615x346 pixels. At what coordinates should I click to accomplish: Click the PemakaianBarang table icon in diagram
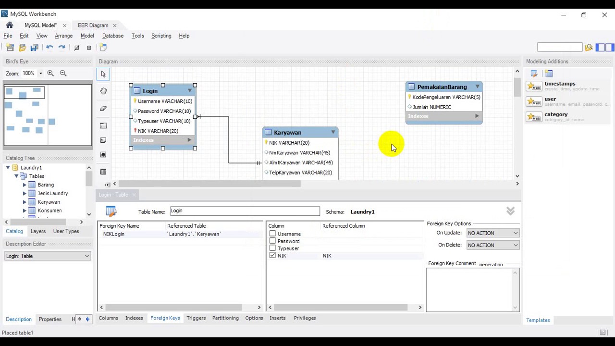(411, 87)
